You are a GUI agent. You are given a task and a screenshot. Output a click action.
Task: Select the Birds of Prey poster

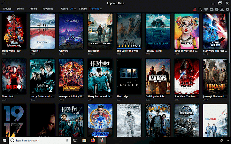click(186, 31)
